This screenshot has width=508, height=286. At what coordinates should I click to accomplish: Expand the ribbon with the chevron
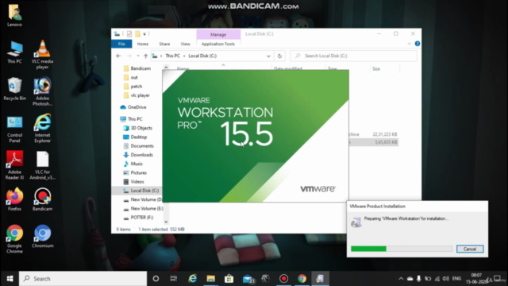410,44
